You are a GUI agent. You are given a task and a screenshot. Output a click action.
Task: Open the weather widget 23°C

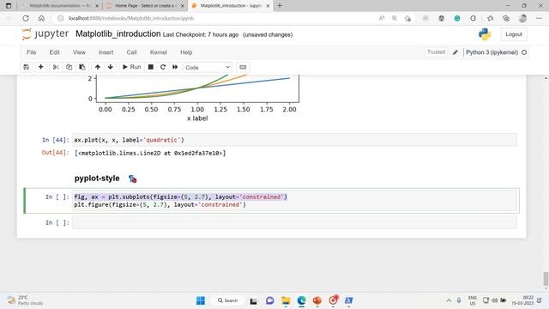pos(25,300)
